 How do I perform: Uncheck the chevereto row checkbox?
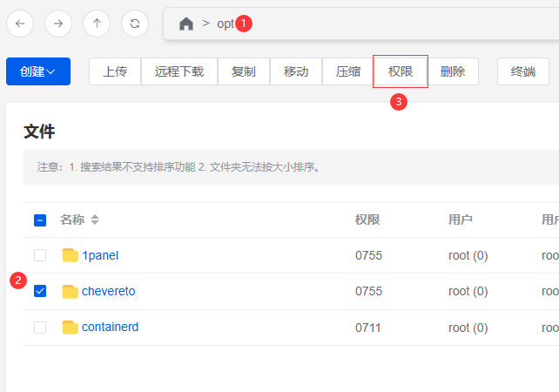click(40, 291)
